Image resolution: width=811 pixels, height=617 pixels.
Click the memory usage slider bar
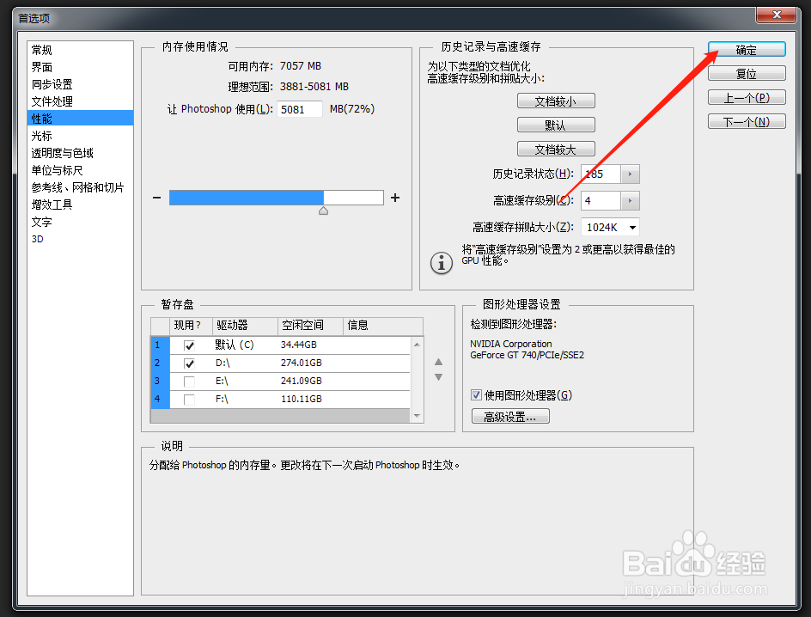[x=276, y=198]
